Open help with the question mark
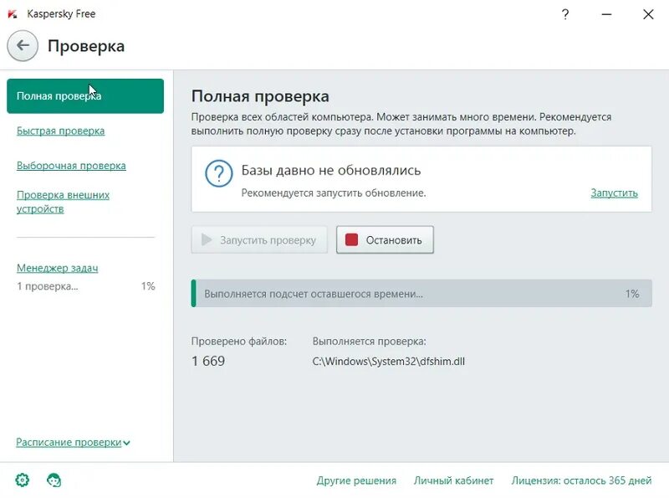Viewport: 669px width, 498px height. pyautogui.click(x=565, y=14)
